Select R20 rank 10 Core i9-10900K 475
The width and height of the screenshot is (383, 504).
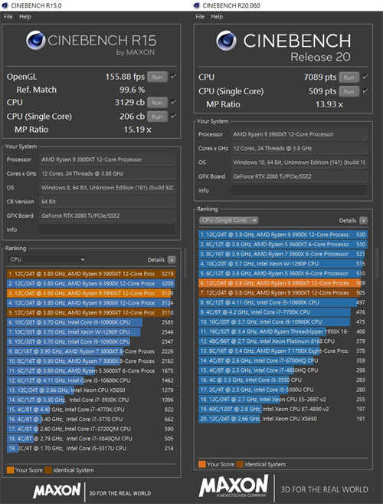283,321
